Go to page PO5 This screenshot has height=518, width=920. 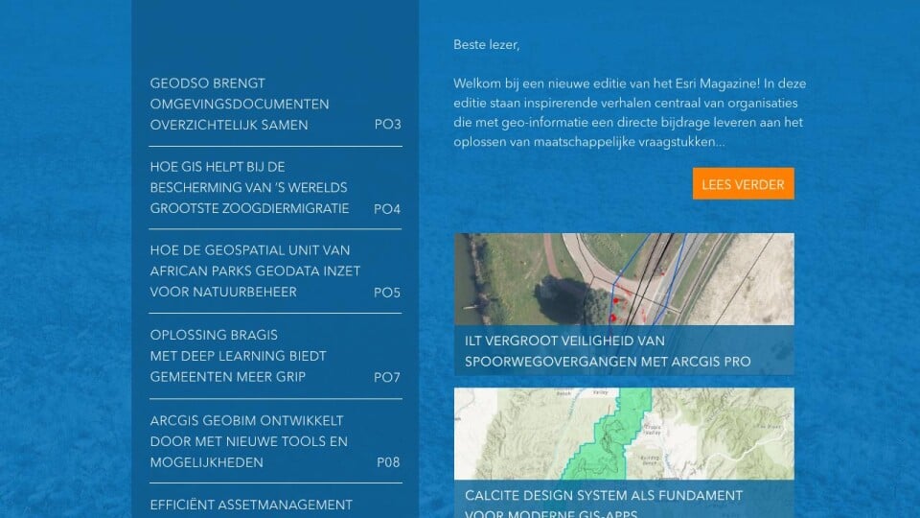387,292
